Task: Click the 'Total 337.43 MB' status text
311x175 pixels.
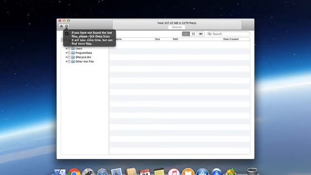Action: 177,23
